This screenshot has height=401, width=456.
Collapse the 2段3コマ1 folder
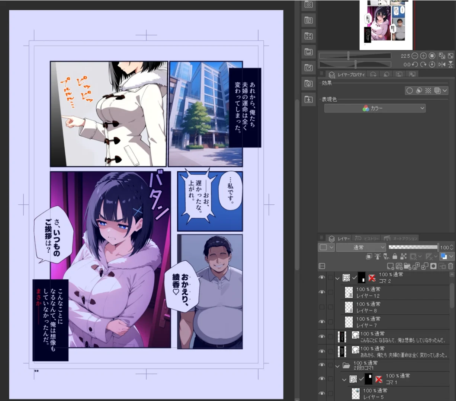pos(337,366)
